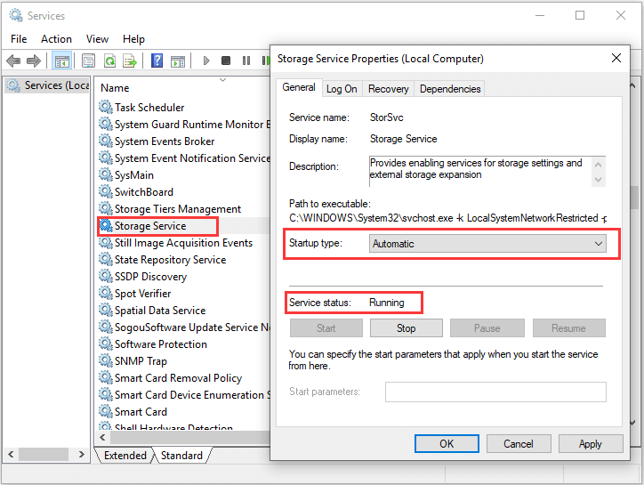Select Smart Card Removal Policy service
This screenshot has width=644, height=485.
tap(178, 377)
